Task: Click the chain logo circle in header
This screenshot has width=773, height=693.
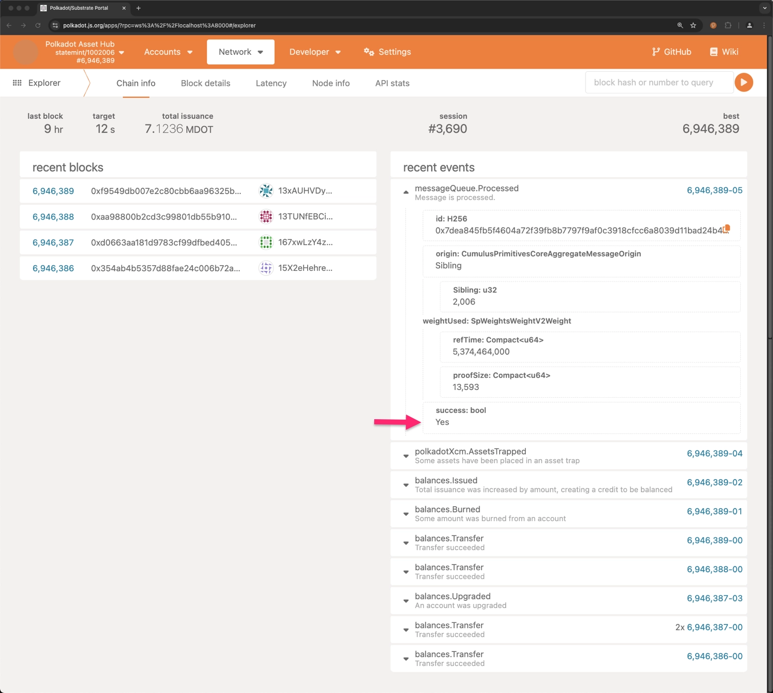Action: tap(25, 52)
